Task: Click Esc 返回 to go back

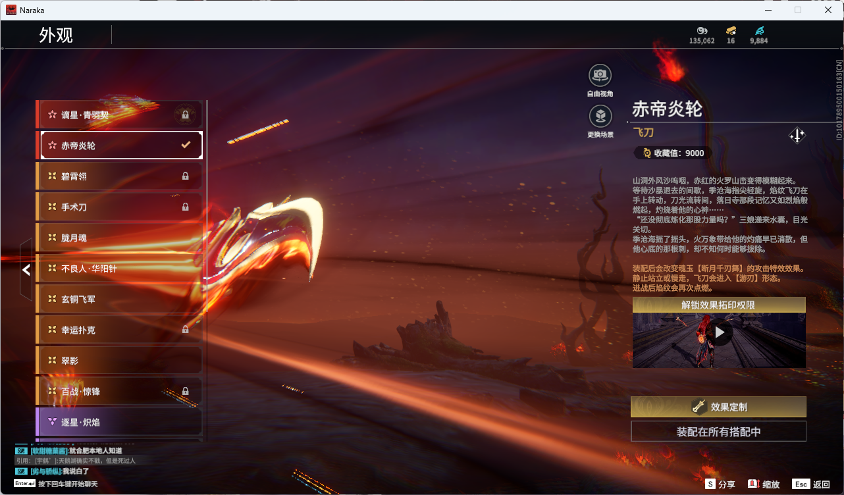Action: (811, 484)
